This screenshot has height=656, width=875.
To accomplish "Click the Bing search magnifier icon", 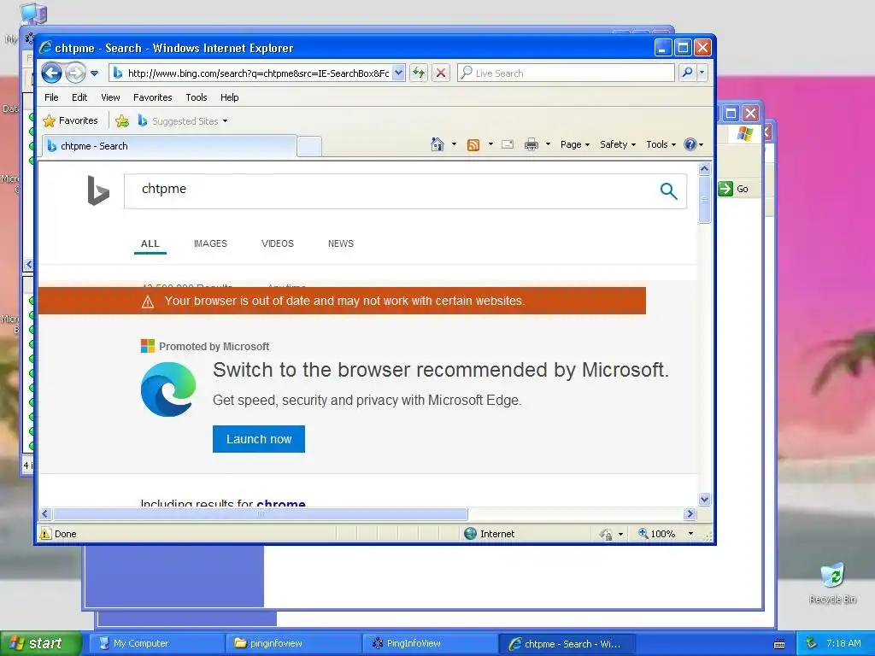I will 668,191.
